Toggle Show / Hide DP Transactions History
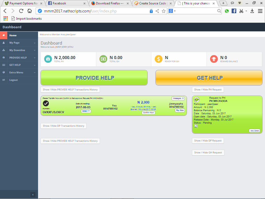Screen dimensions: 265x199 click(x=63, y=126)
